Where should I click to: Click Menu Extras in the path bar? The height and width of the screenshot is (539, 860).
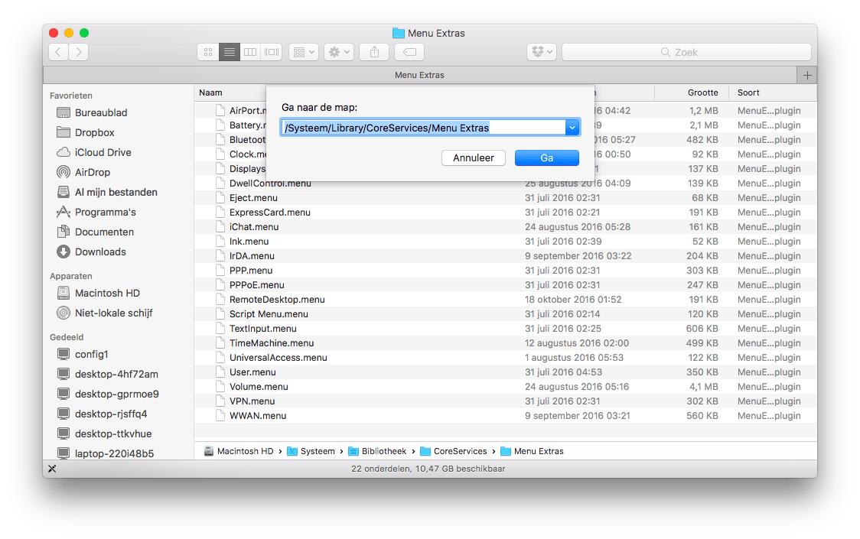(532, 451)
